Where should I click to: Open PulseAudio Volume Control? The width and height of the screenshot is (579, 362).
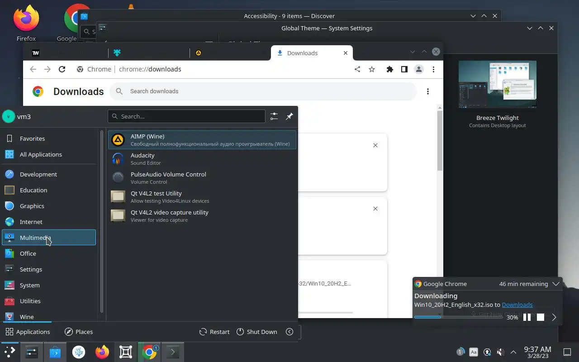click(x=202, y=178)
